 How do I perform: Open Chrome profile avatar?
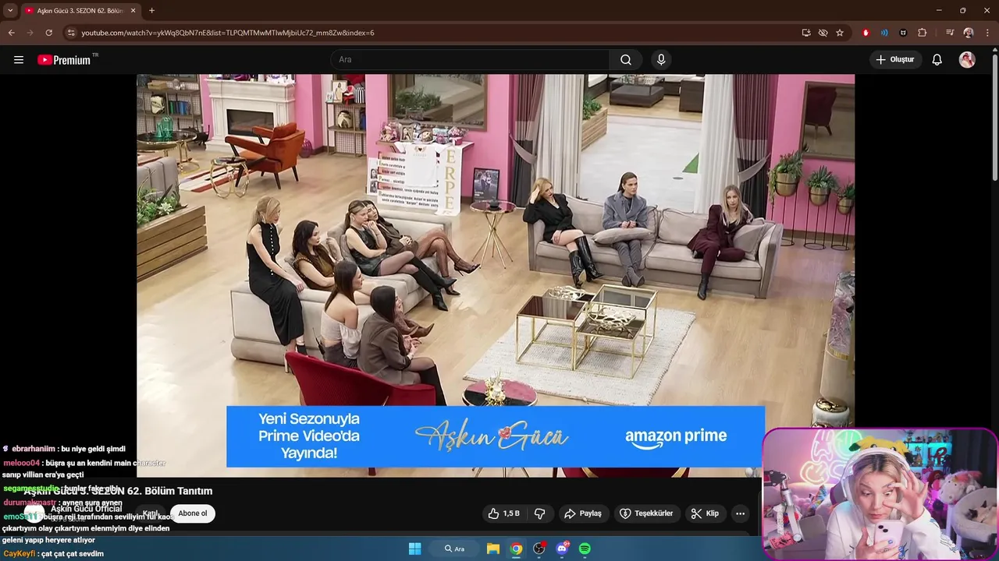tap(969, 33)
